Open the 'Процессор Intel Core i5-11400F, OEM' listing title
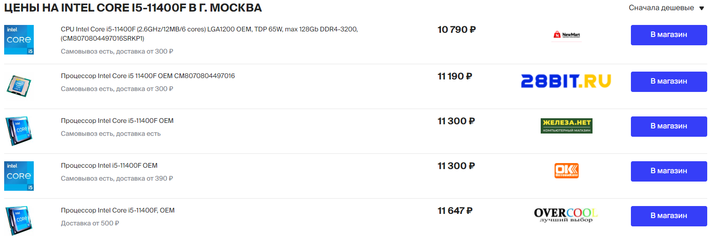 tap(117, 210)
